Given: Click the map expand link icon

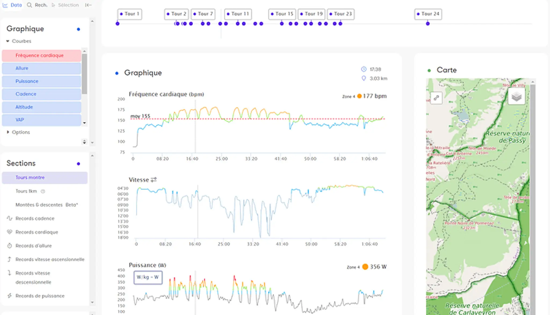Looking at the screenshot, I should click(x=436, y=98).
